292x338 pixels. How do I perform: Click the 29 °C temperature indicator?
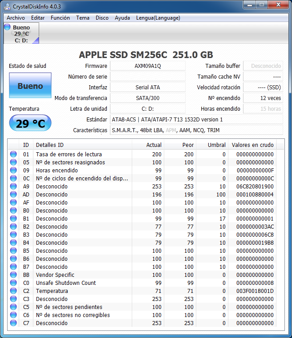tap(30, 123)
